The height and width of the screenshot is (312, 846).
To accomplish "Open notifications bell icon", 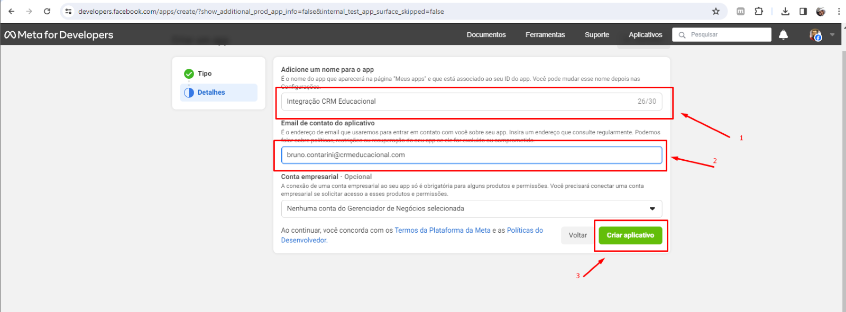I will (x=783, y=35).
